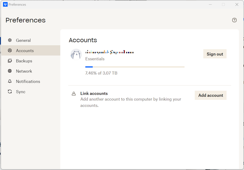Open help via the question mark icon
The height and width of the screenshot is (170, 244).
234,20
